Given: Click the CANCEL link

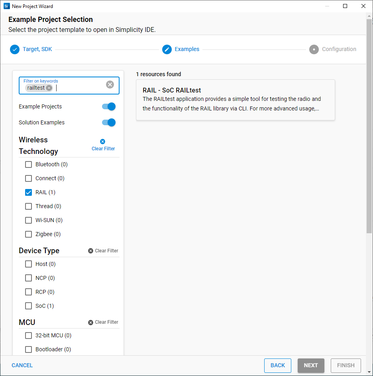Looking at the screenshot, I should tap(22, 365).
